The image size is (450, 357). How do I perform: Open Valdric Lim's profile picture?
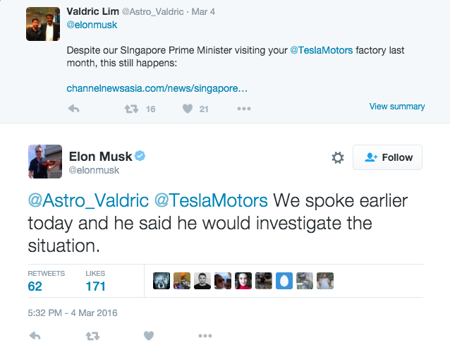pyautogui.click(x=43, y=23)
